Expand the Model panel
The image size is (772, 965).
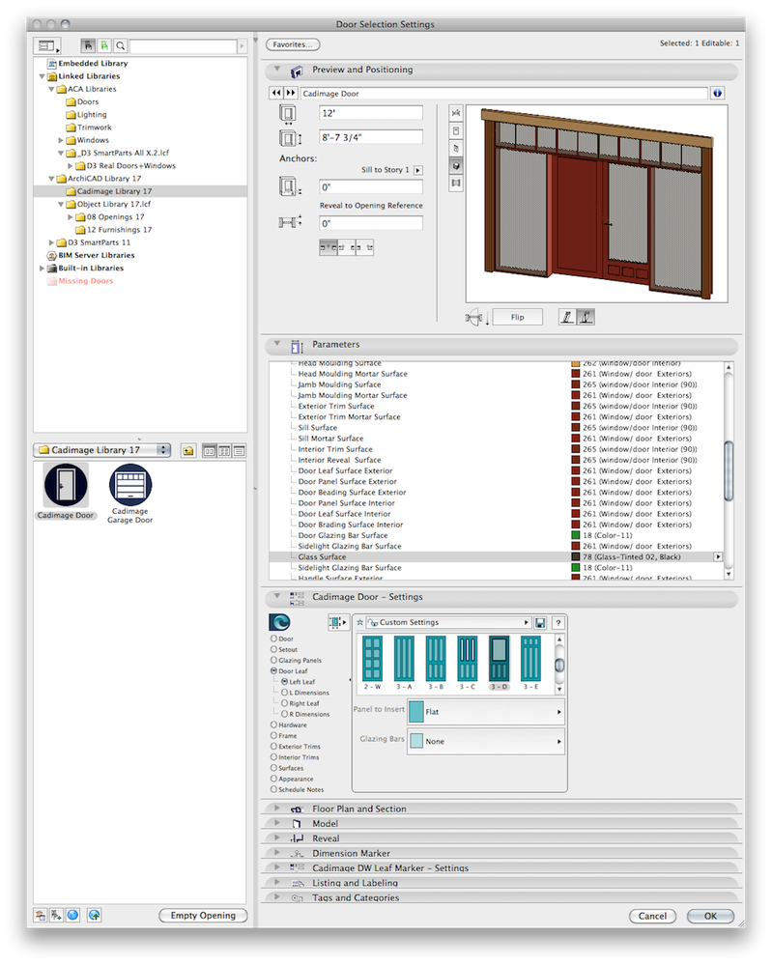point(277,822)
